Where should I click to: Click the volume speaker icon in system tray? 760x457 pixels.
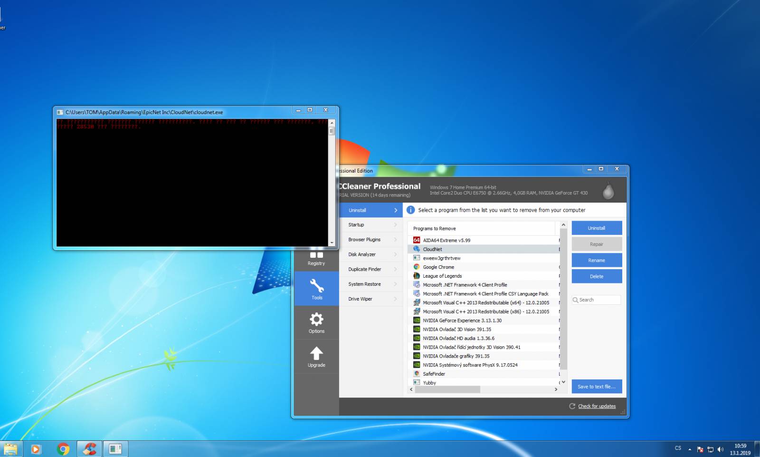pyautogui.click(x=721, y=449)
